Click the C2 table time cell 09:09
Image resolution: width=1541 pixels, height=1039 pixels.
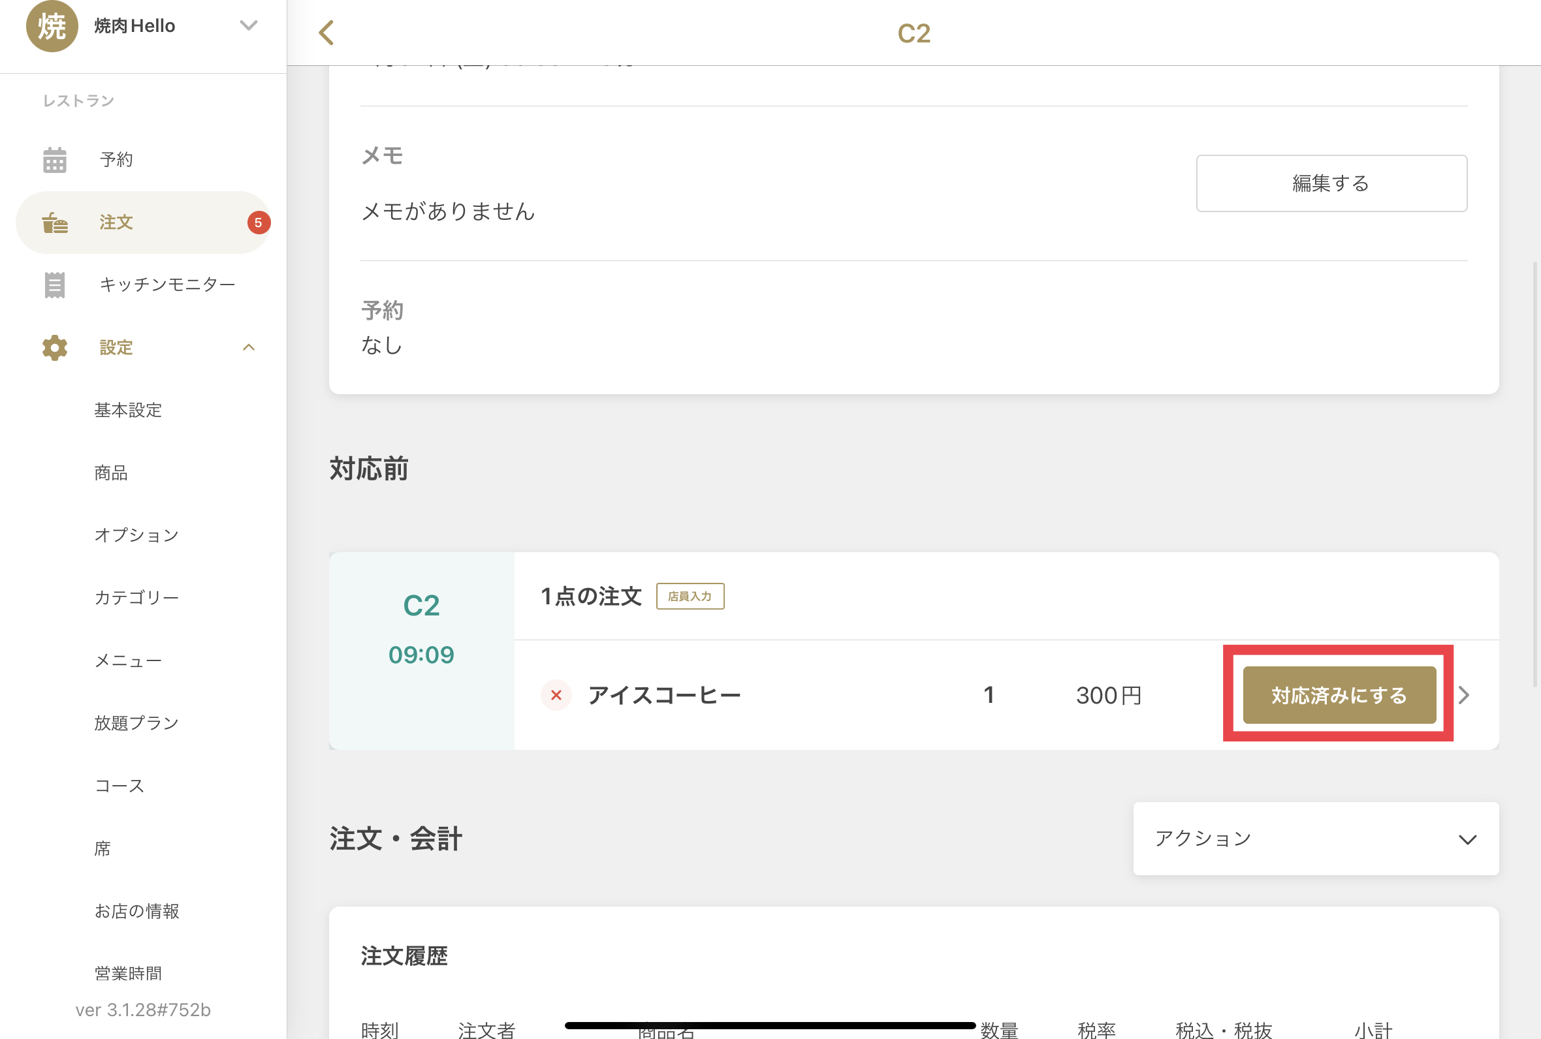[422, 655]
